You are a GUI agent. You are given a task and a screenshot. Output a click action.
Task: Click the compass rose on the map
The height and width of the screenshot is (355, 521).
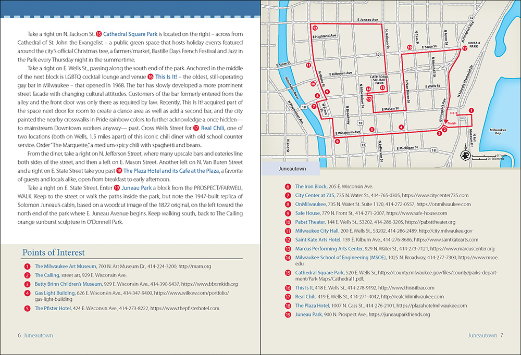pos(465,155)
